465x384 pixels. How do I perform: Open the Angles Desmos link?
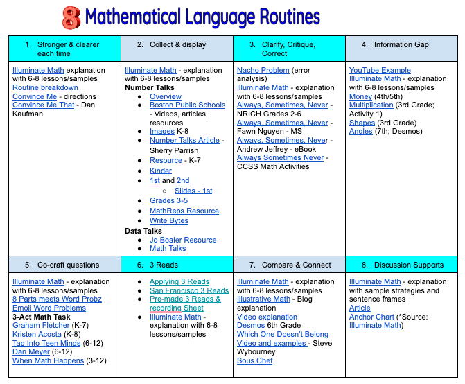coord(360,132)
